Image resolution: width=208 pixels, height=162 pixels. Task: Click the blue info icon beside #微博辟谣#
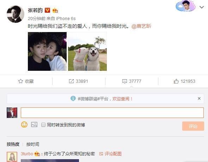tap(73, 99)
